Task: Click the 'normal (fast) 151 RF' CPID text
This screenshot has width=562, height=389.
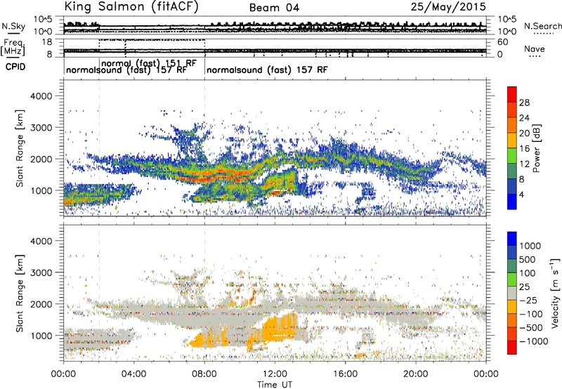Action: click(x=149, y=63)
